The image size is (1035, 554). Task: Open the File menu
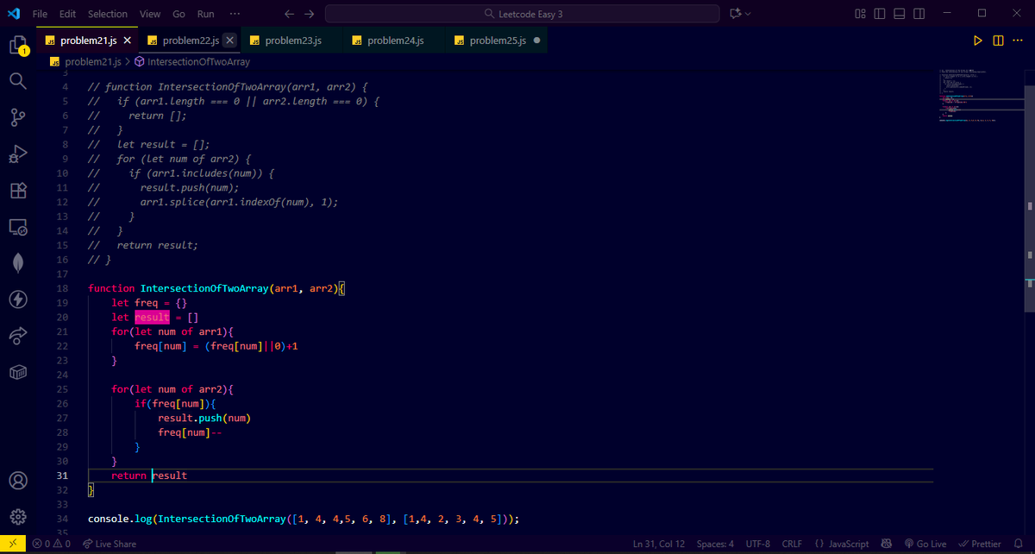(x=40, y=14)
